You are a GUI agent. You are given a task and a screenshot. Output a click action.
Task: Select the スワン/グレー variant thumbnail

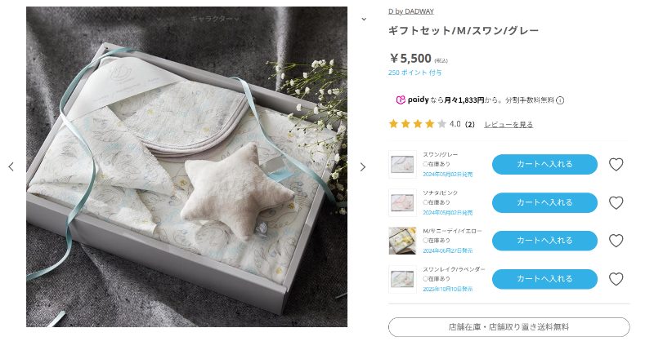tap(402, 165)
